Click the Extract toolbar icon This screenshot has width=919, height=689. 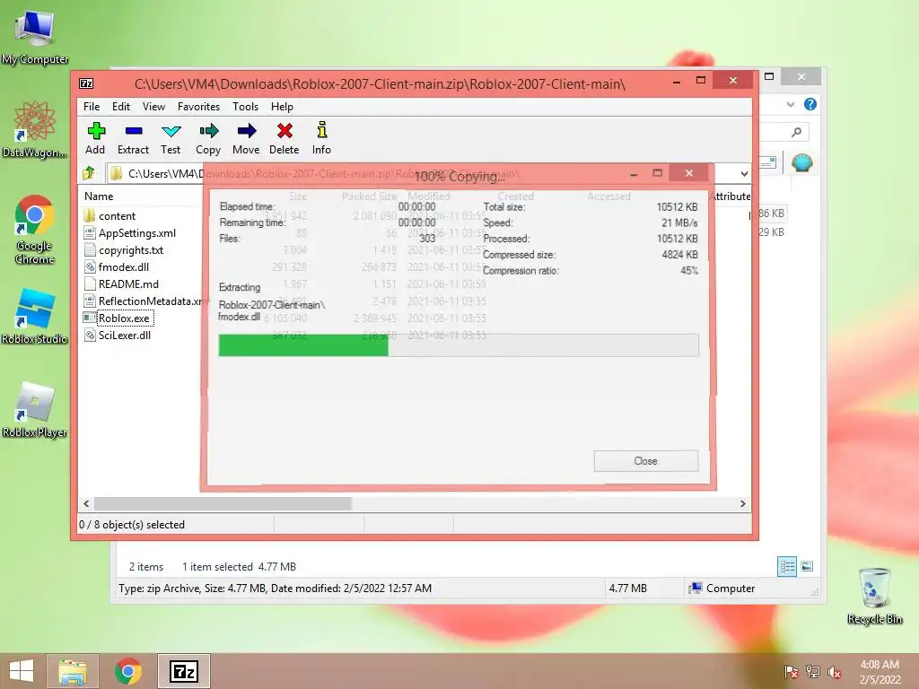tap(133, 138)
